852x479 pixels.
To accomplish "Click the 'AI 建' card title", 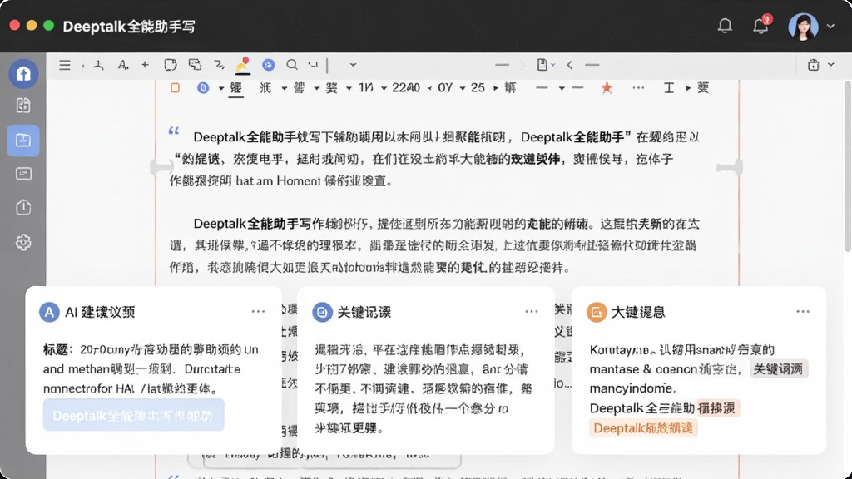I will pos(100,313).
